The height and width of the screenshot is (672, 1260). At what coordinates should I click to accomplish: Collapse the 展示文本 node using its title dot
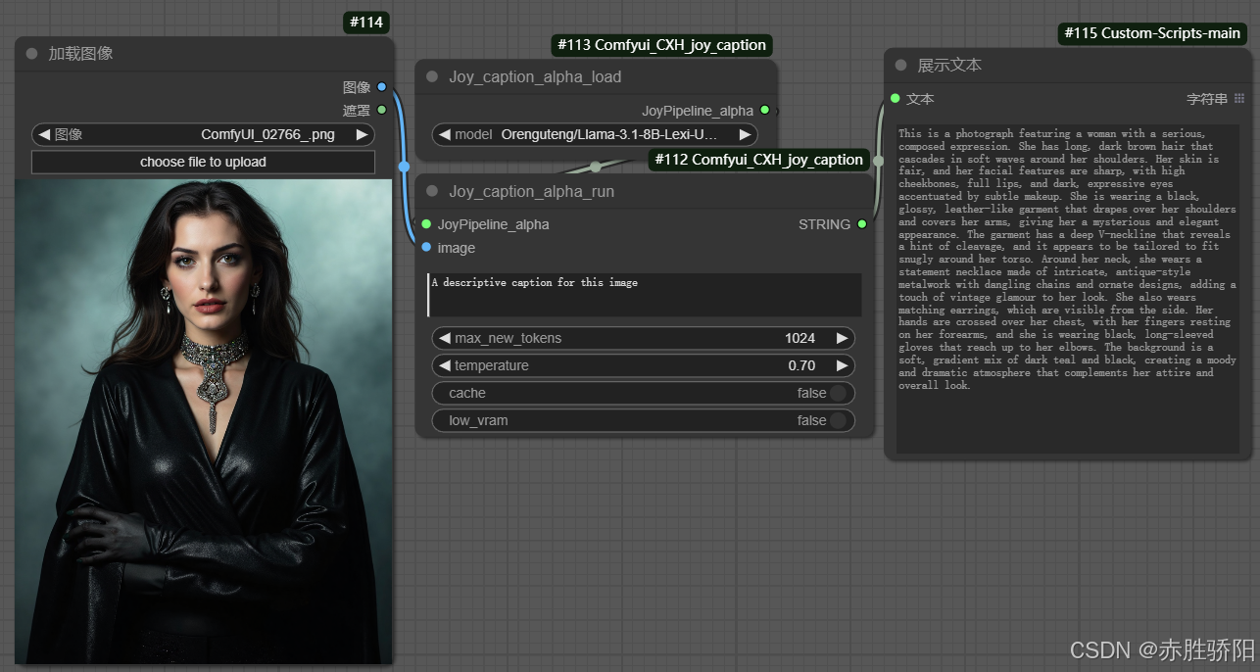click(900, 66)
